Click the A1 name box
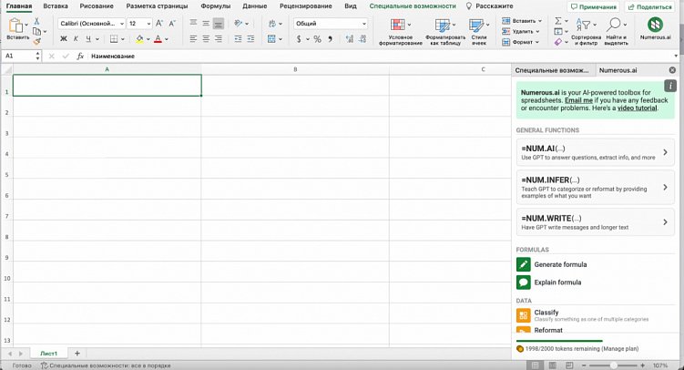Screen dimensions: 684x370 click(19, 56)
